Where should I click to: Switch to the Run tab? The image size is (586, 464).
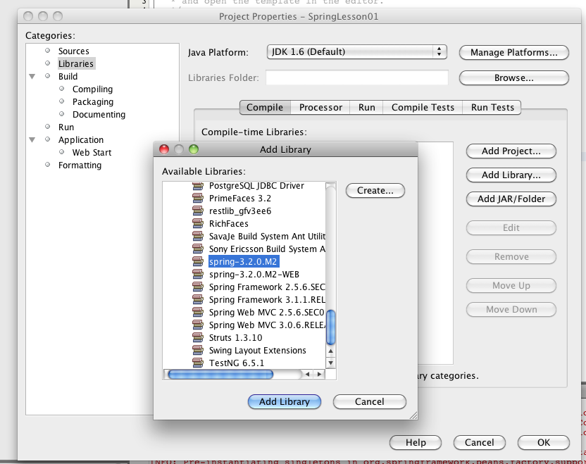coord(367,108)
